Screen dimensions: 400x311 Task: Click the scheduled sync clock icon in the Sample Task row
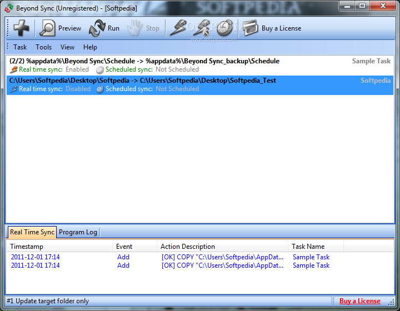coord(100,69)
